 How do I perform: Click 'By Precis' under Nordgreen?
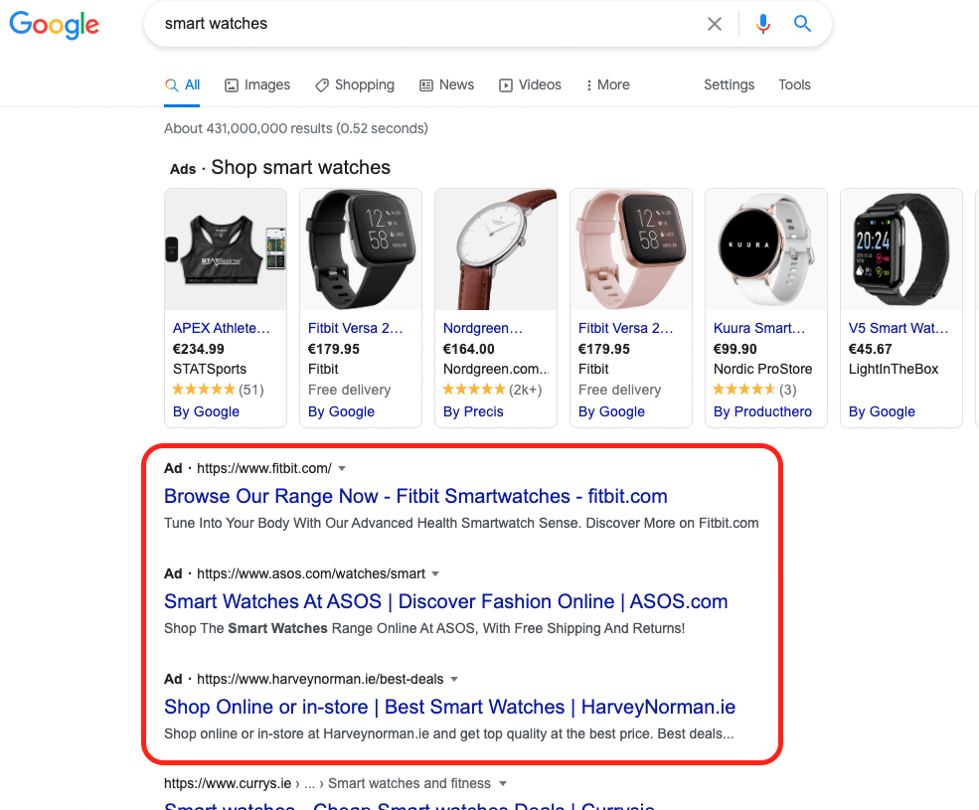click(473, 411)
